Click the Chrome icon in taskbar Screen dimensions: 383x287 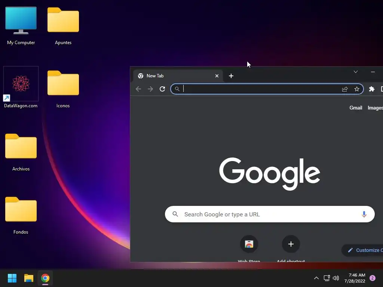coord(45,278)
